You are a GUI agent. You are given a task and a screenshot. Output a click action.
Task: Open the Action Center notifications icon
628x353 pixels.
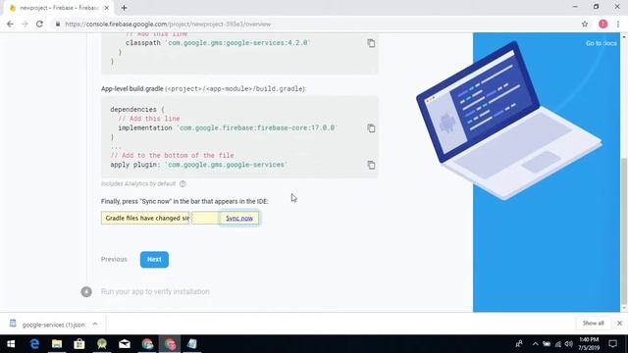click(x=612, y=344)
